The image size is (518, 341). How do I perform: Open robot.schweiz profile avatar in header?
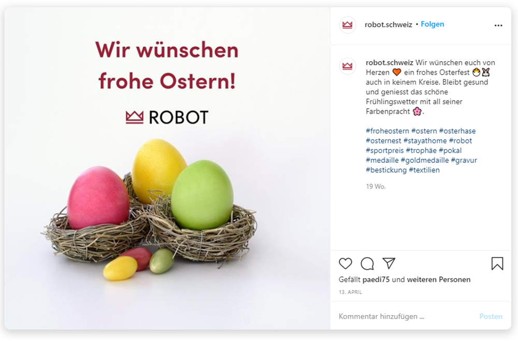[x=347, y=25]
